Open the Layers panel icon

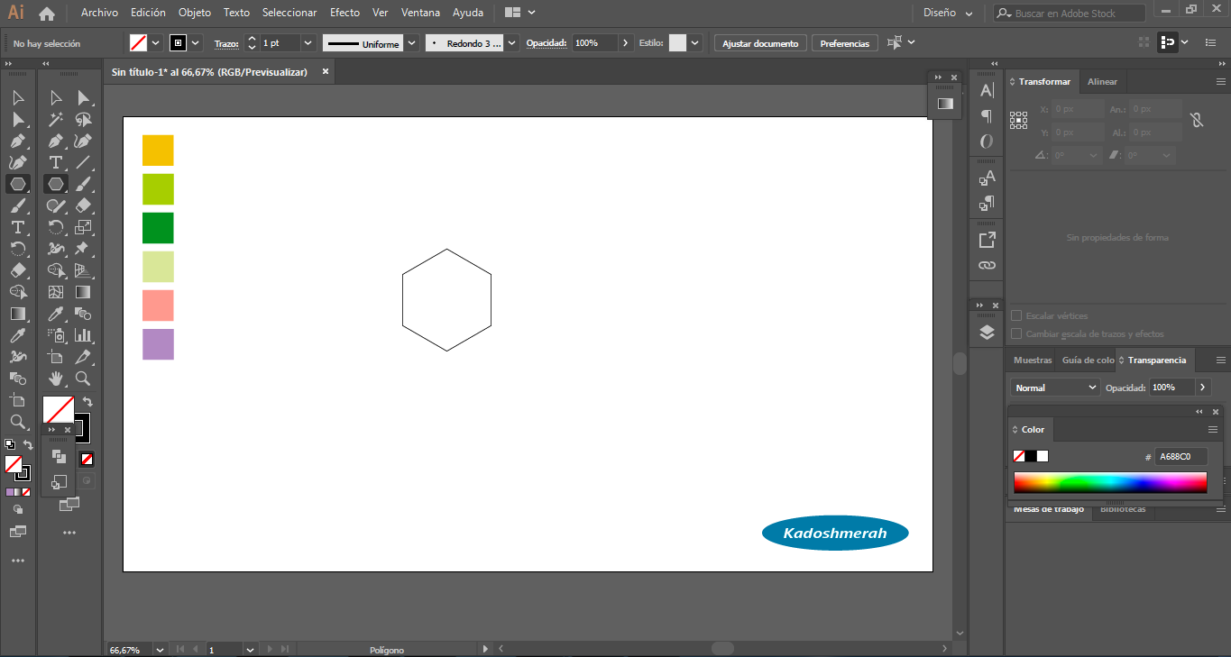pos(987,333)
